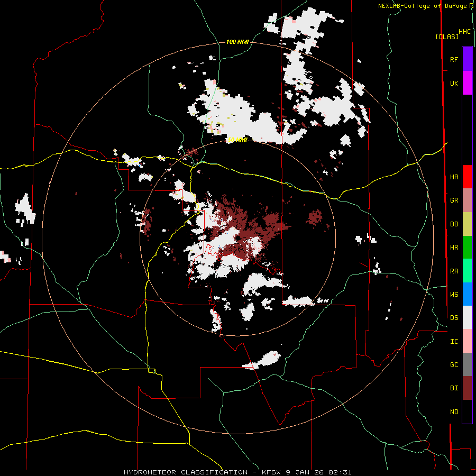Image resolution: width=476 pixels, height=476 pixels.
Task: Click the 50 NMI range ring label
Action: coord(237,140)
